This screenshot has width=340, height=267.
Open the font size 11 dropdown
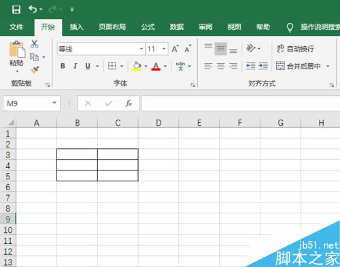(164, 49)
